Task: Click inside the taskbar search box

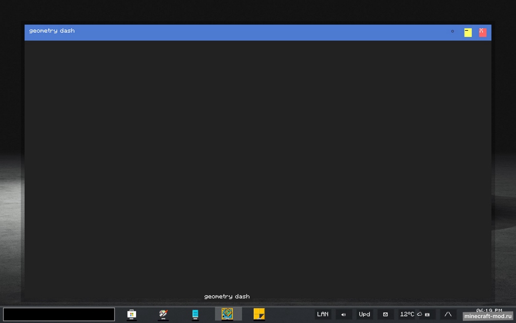Action: pos(59,314)
